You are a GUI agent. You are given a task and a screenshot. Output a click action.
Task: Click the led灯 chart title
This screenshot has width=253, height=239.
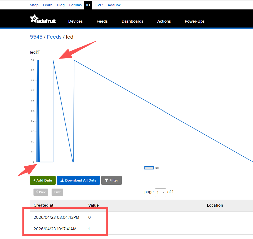coord(35,52)
